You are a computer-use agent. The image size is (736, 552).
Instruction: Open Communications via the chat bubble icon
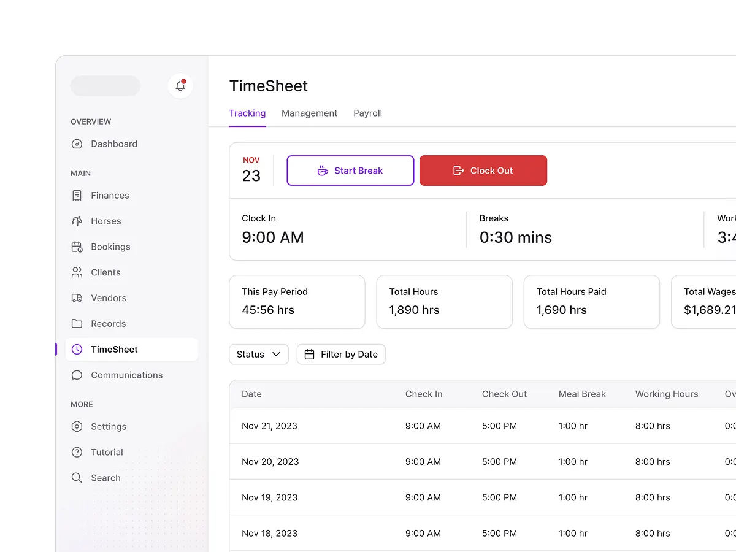tap(77, 375)
